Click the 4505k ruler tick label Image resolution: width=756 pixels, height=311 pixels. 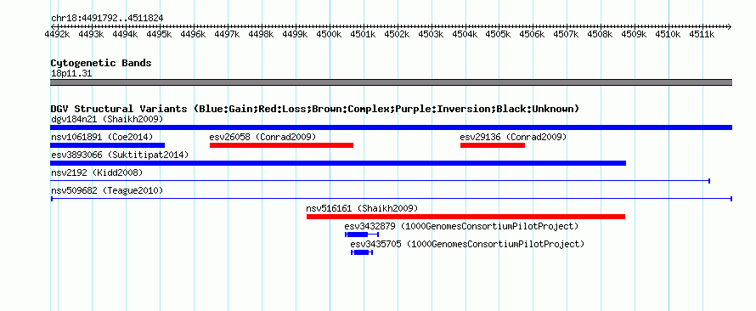point(499,34)
